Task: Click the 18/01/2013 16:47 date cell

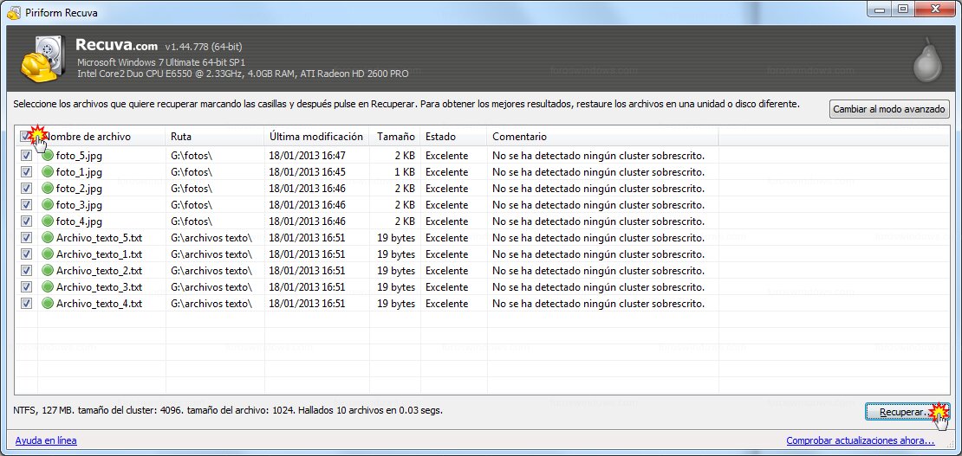Action: coord(307,156)
